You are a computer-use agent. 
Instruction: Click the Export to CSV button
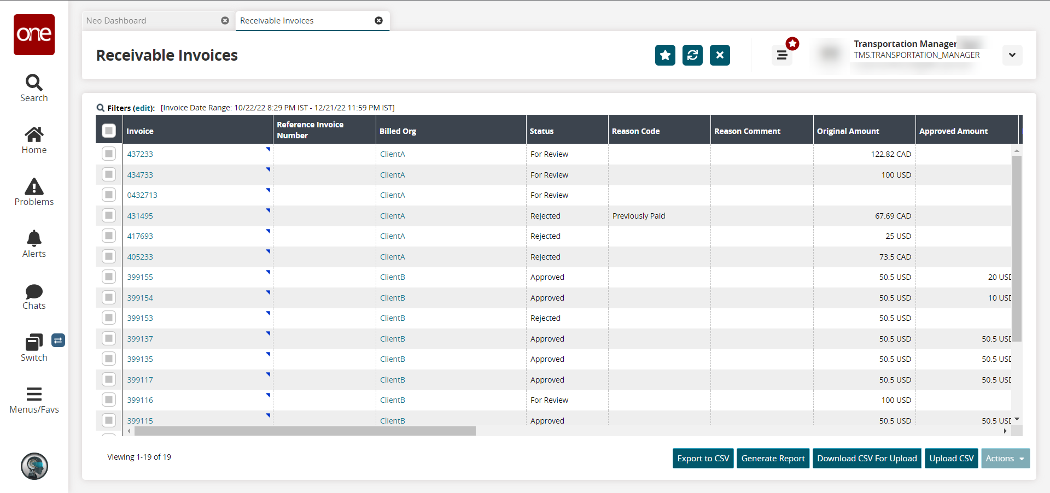tap(703, 459)
